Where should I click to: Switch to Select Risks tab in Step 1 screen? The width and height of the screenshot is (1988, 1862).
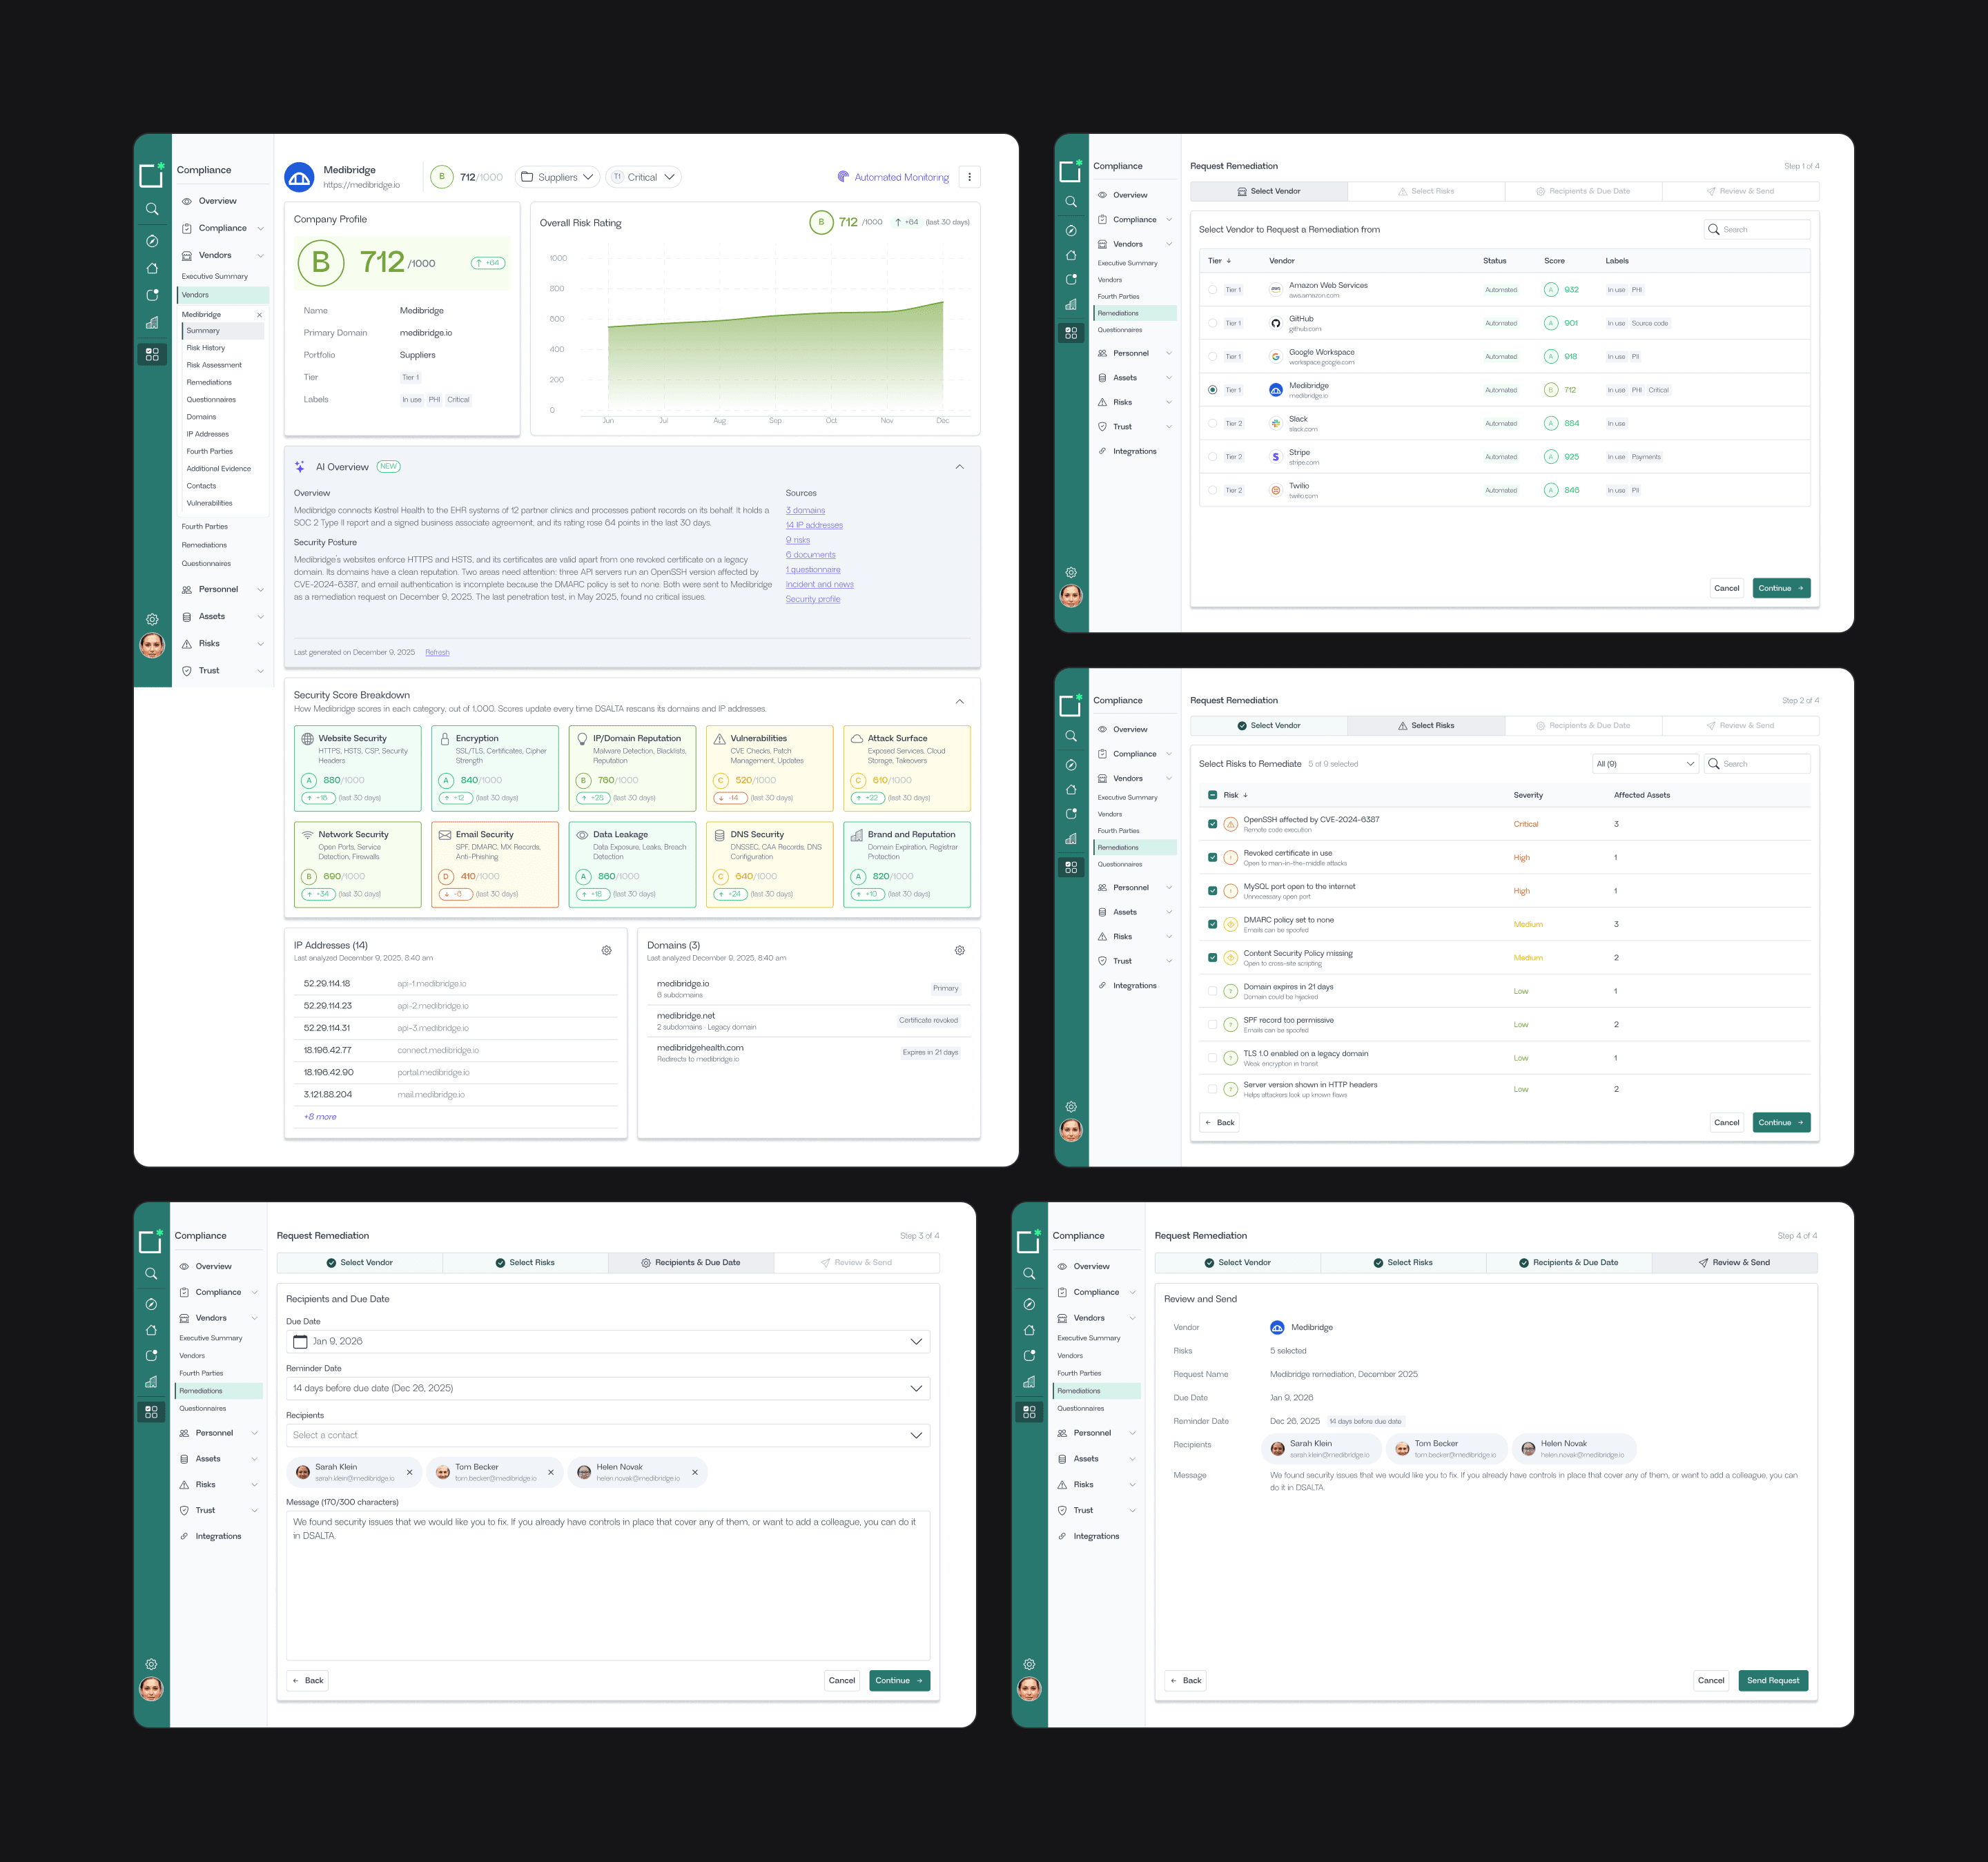(x=1426, y=191)
